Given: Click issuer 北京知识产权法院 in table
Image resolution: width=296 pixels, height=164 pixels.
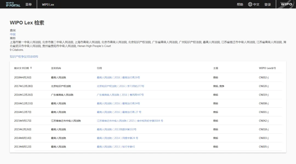Looking at the screenshot, I should pyautogui.click(x=61, y=86).
